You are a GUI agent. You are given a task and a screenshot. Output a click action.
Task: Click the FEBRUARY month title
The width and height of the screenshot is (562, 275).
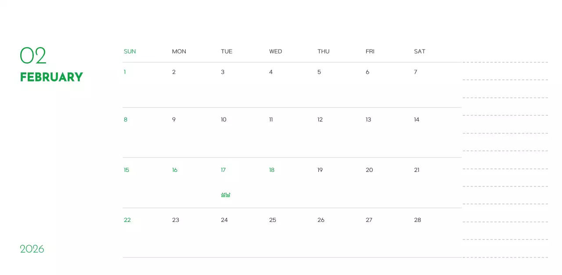(51, 77)
